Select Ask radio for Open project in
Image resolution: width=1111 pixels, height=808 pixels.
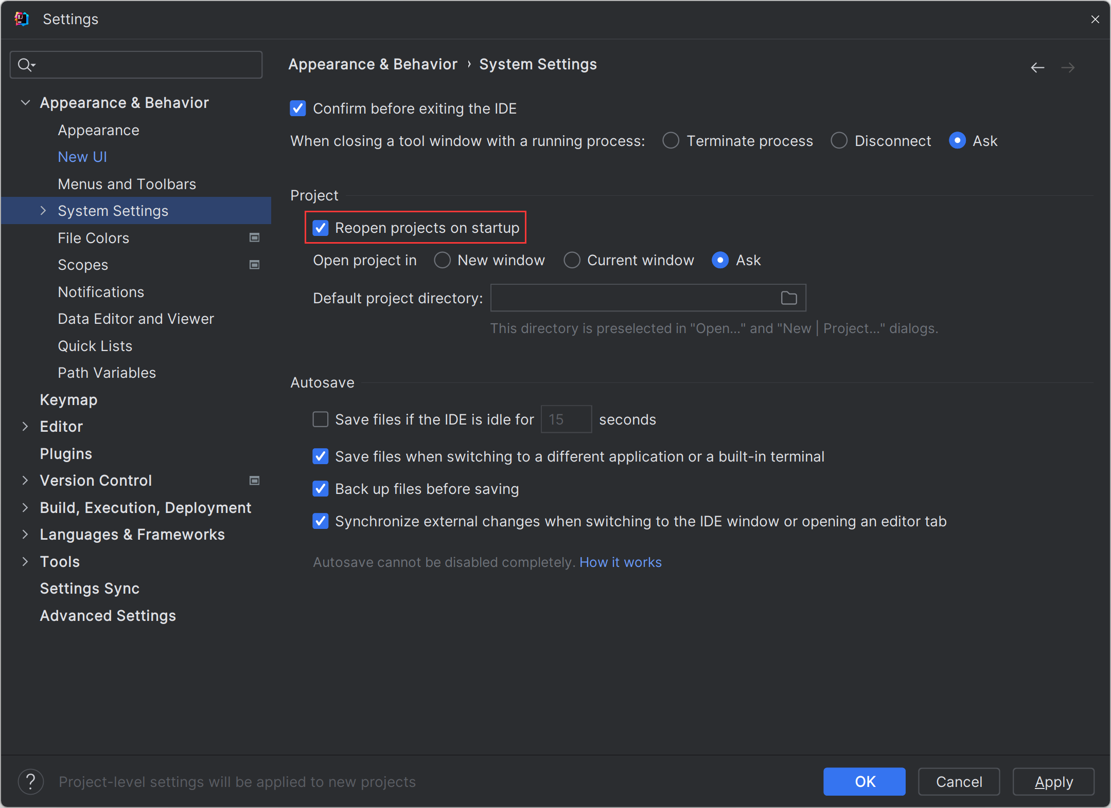[720, 260]
